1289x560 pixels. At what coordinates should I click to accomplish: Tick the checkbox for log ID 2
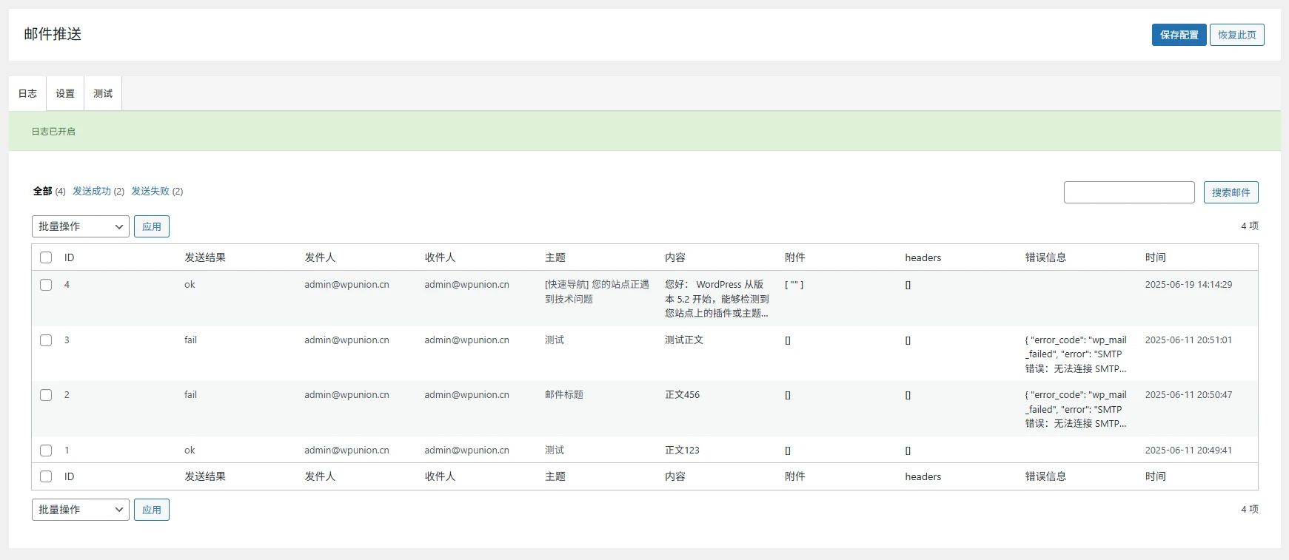pos(46,395)
